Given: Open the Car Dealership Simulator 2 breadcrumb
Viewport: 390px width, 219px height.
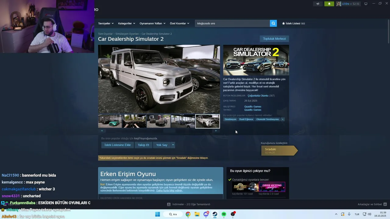Looking at the screenshot, I should 157,34.
